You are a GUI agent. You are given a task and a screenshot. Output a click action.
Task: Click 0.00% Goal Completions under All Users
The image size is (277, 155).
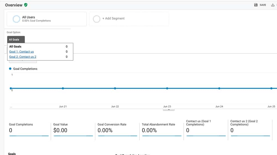pyautogui.click(x=36, y=21)
